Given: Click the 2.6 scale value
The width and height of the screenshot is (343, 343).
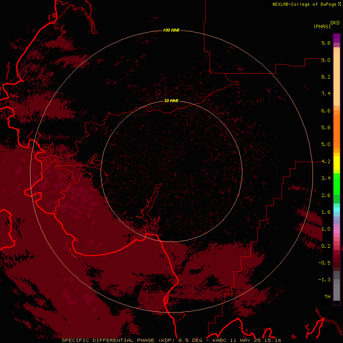Looking at the screenshot, I should (326, 196).
